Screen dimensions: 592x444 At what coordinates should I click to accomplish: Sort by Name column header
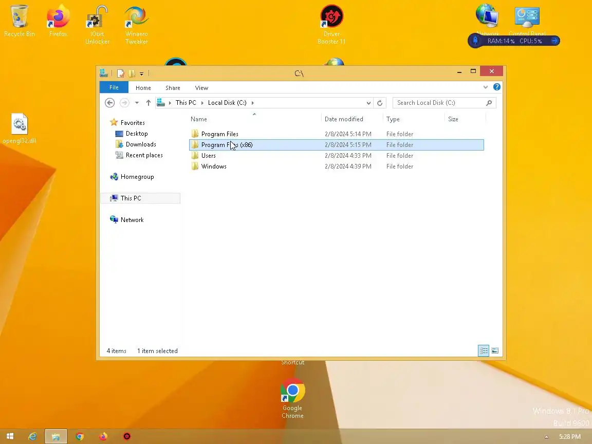[x=254, y=119]
